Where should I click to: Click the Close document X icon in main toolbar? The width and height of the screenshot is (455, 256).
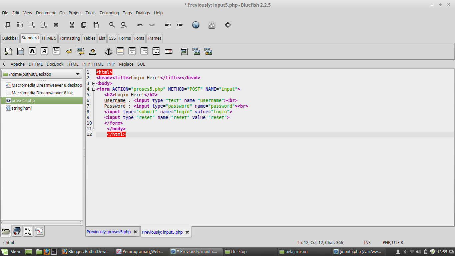coord(56,25)
